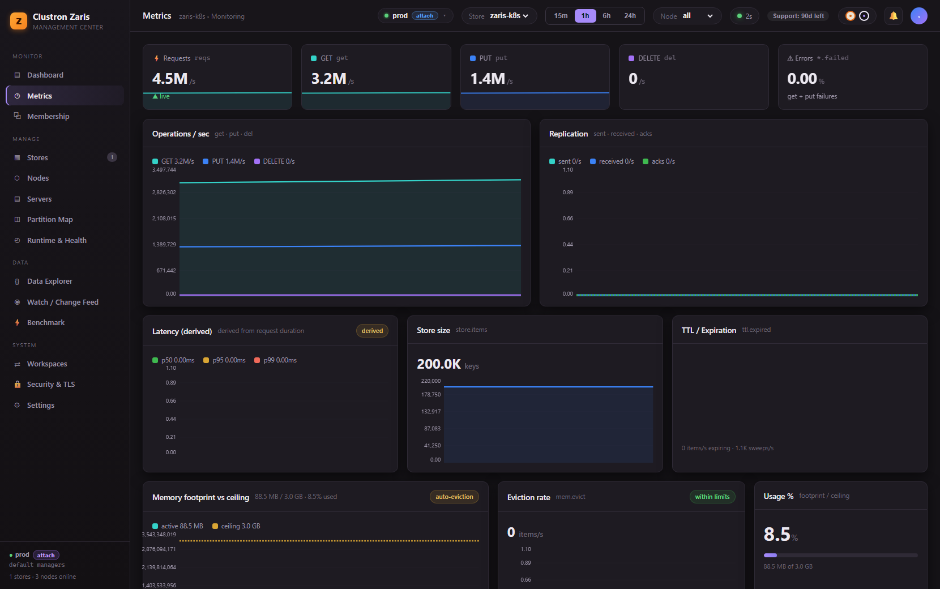The height and width of the screenshot is (589, 940).
Task: Select the 15m time range
Action: [x=561, y=16]
